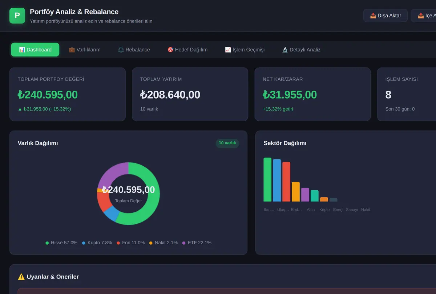The height and width of the screenshot is (294, 436).
Task: Click the ₺208.640,00 total investment value
Action: [170, 95]
